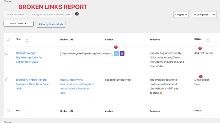The width and height of the screenshot is (220, 123).
Task: Click the Link Format Error status text
Action: (202, 82)
